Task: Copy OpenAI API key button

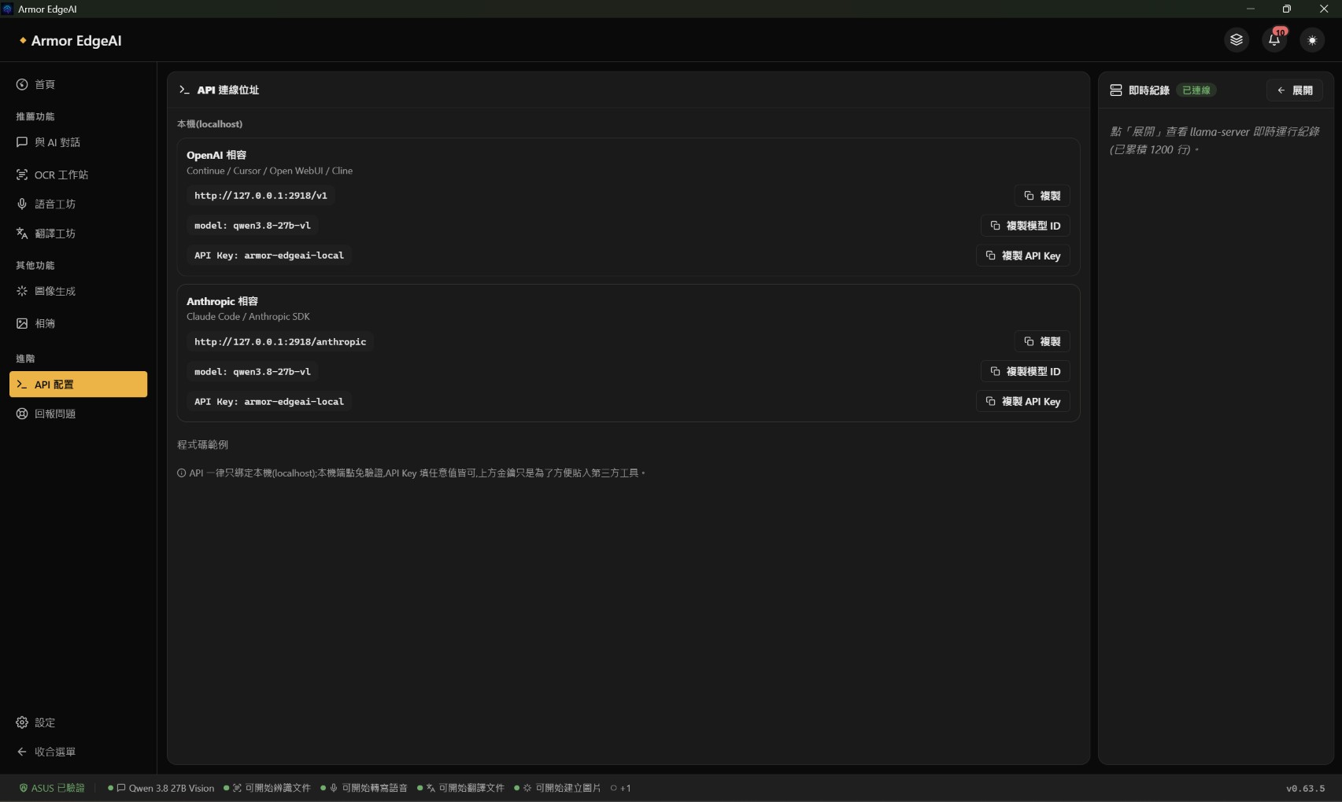Action: [x=1023, y=256]
